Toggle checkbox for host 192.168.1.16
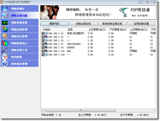This screenshot has height=121, width=160. (x=43, y=41)
